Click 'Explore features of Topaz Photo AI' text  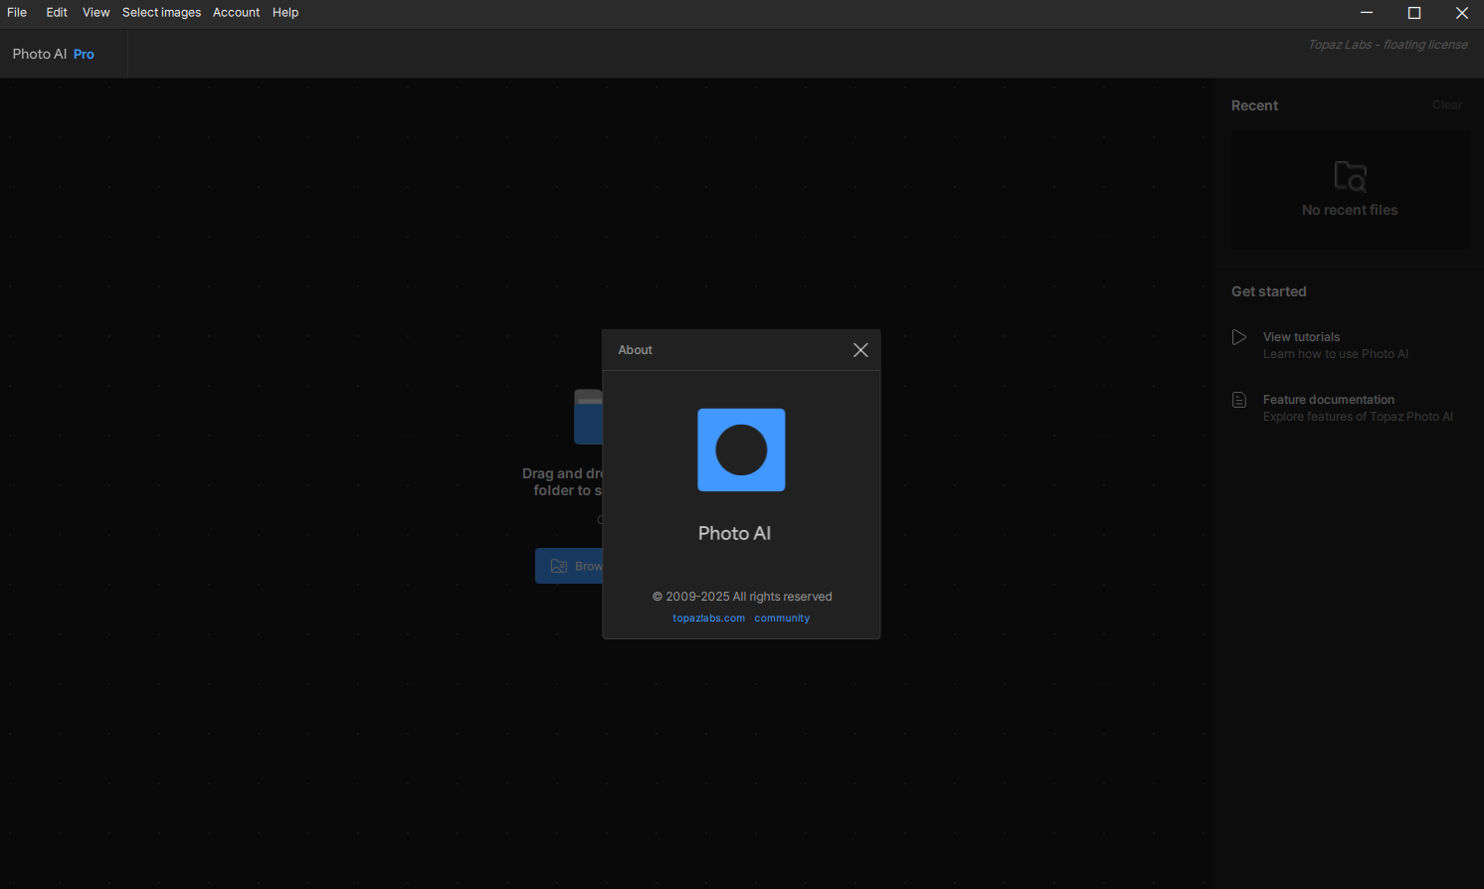[x=1358, y=417]
